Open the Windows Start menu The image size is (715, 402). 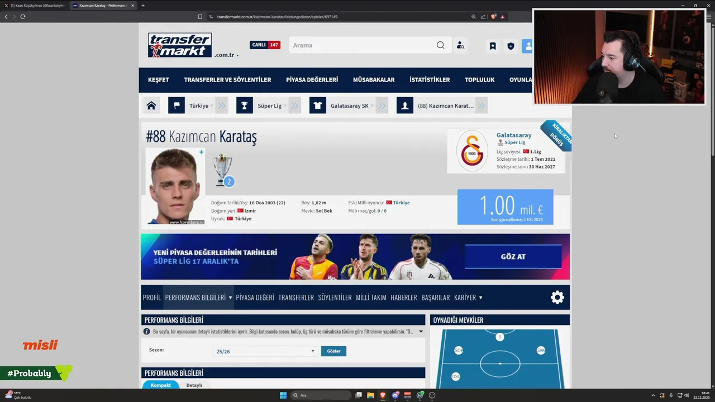point(283,395)
